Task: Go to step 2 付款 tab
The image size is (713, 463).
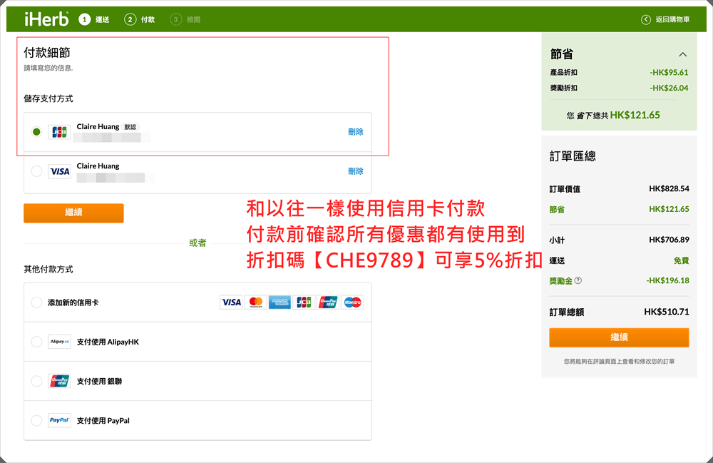Action: tap(140, 20)
